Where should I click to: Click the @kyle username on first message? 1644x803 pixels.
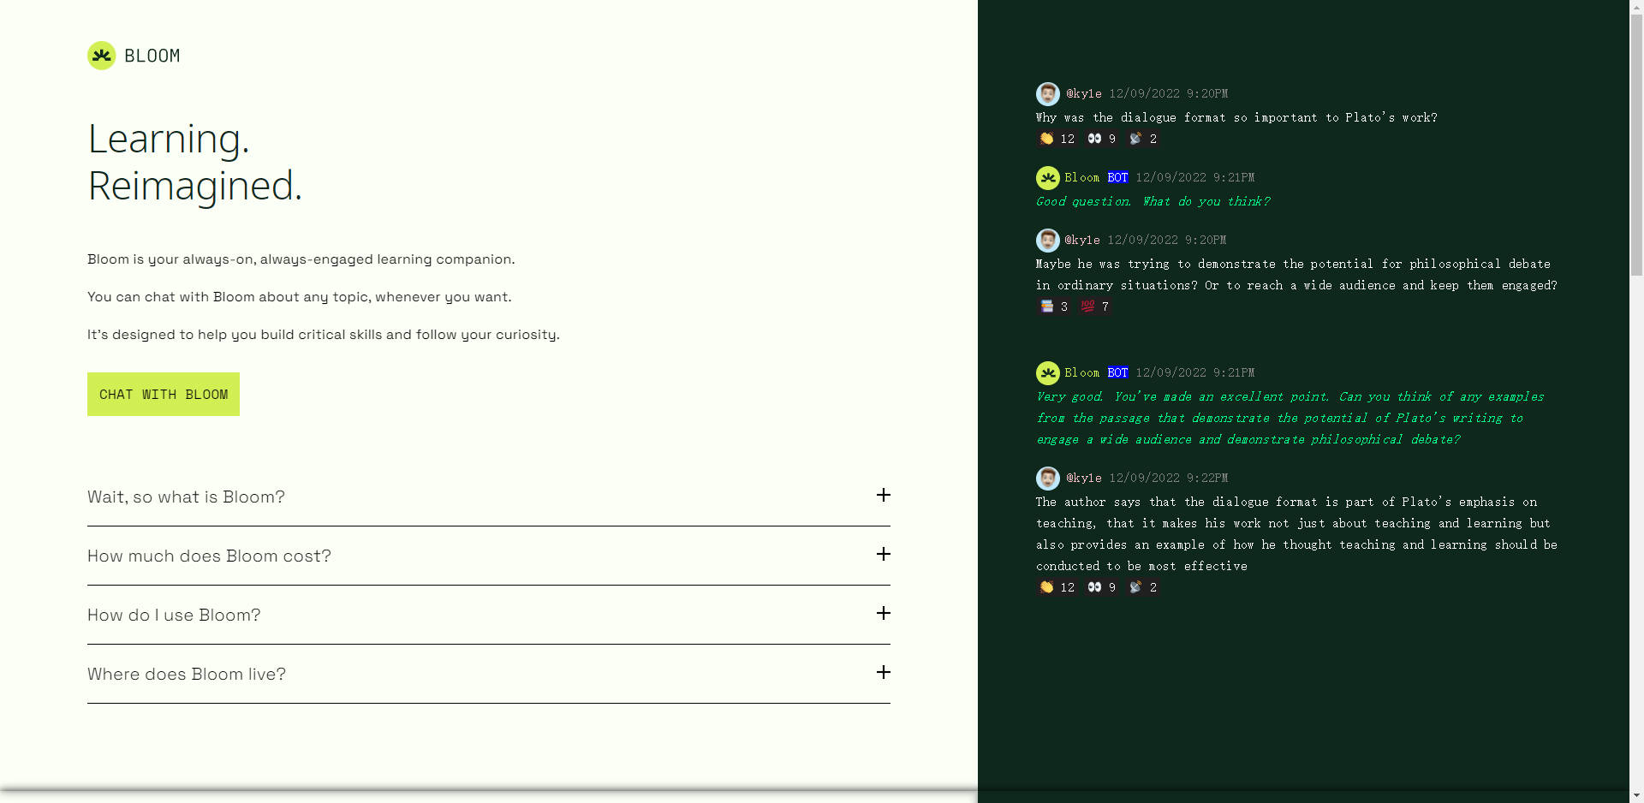coord(1084,94)
